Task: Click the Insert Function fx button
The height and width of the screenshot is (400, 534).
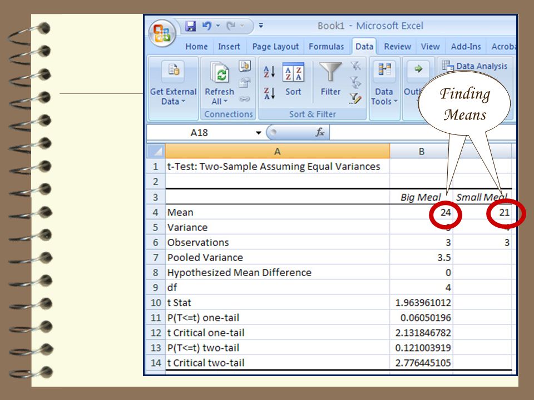Action: (x=320, y=132)
